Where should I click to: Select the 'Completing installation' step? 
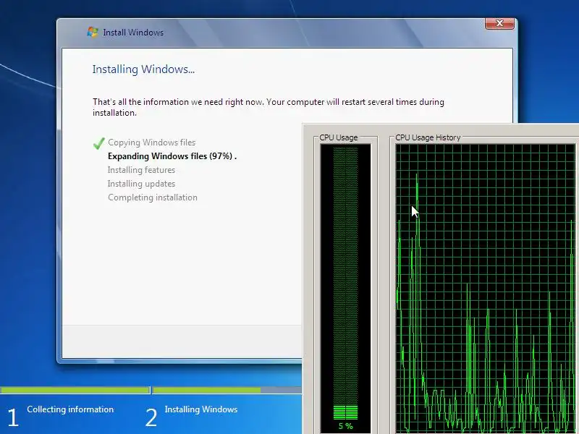coord(153,197)
